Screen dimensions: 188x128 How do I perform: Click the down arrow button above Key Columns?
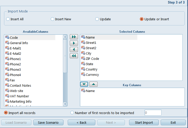(x=84, y=84)
